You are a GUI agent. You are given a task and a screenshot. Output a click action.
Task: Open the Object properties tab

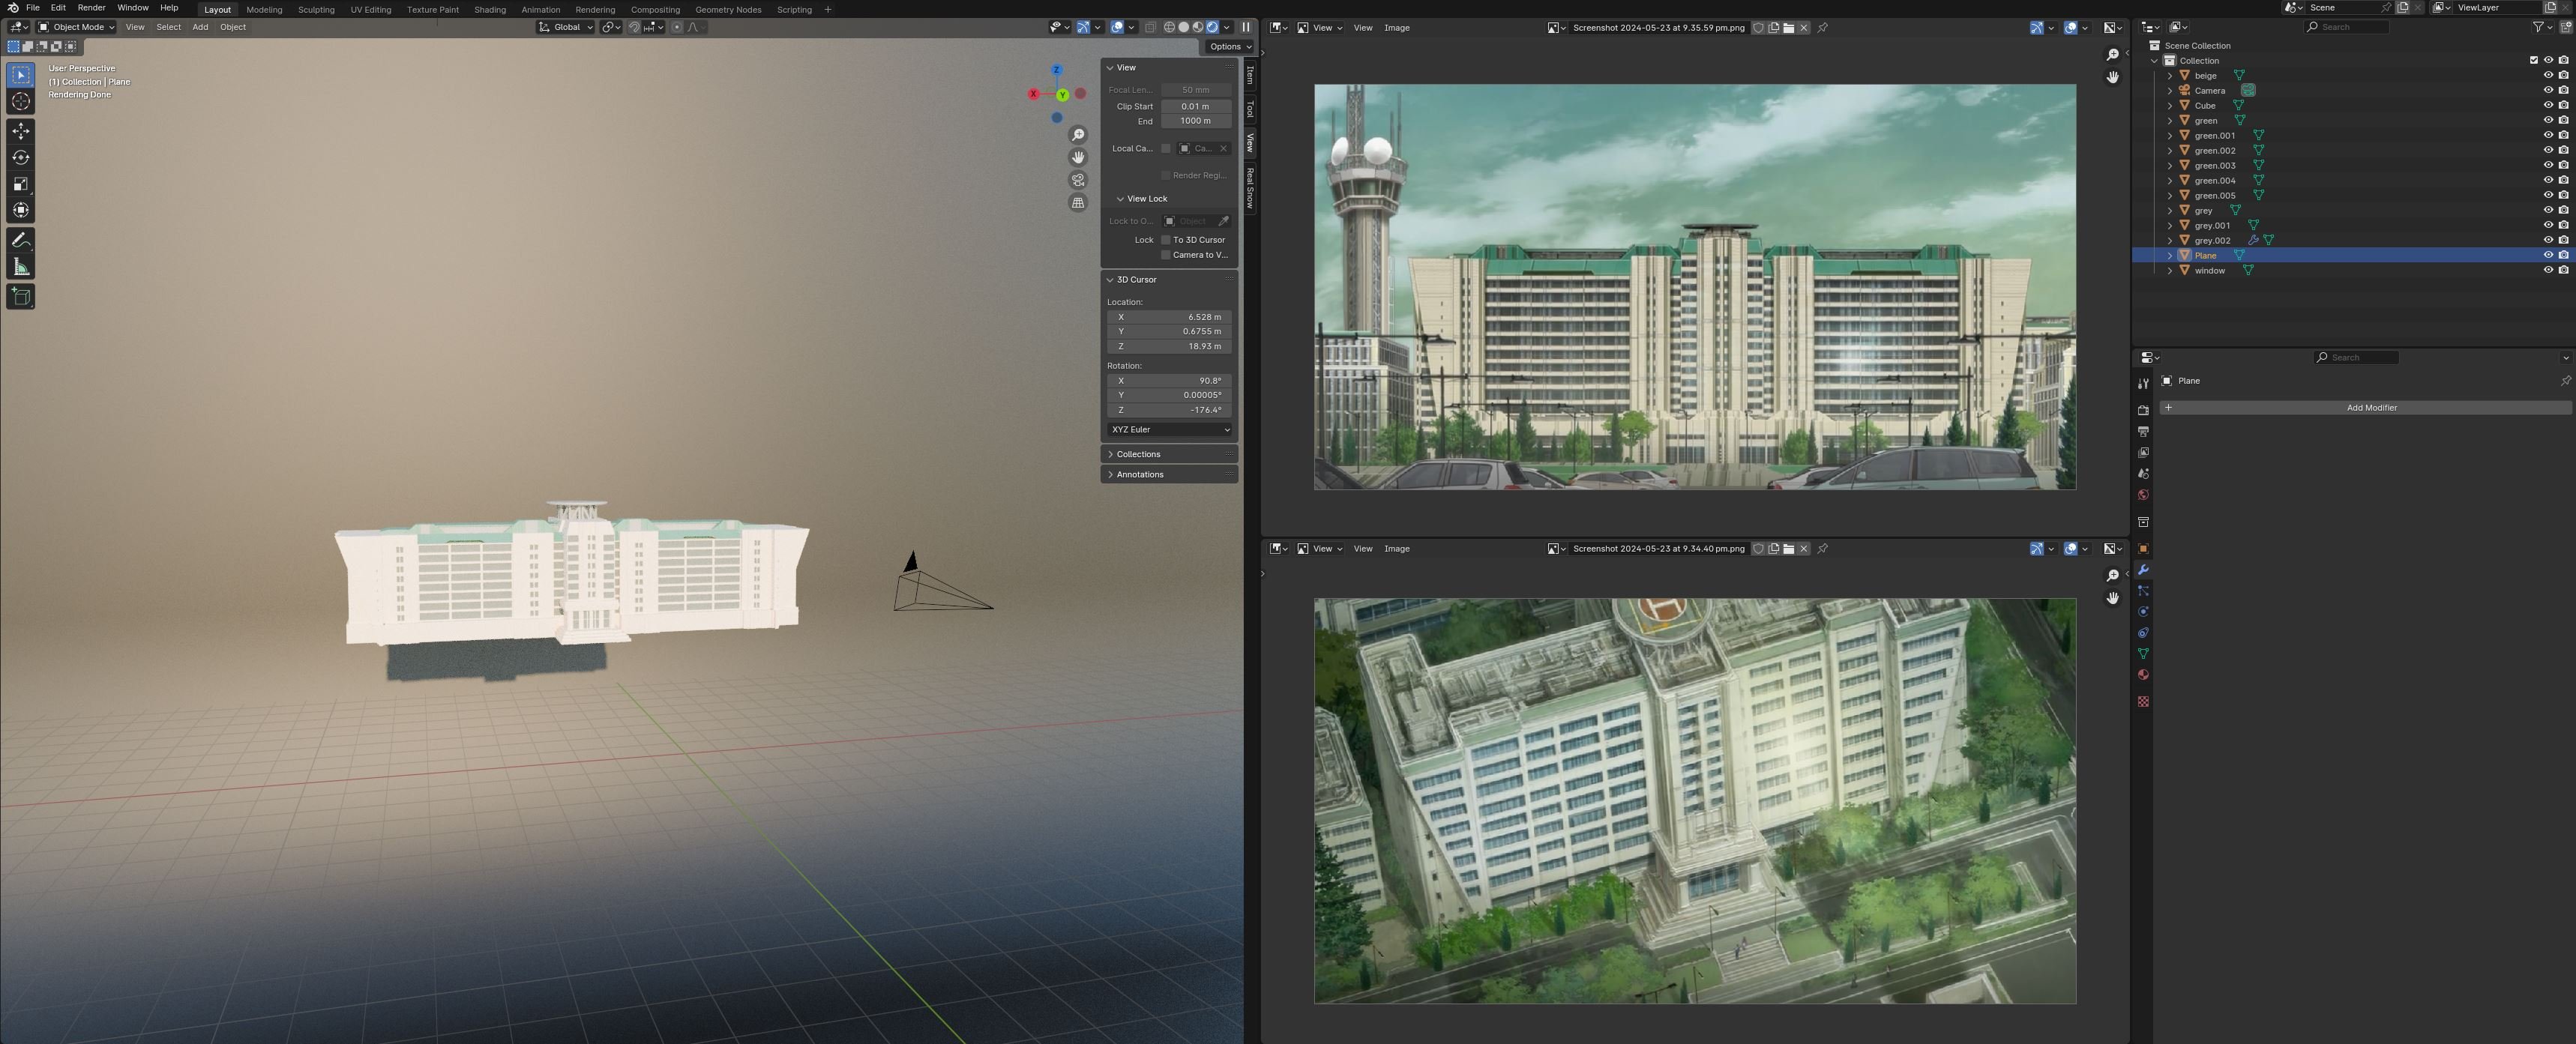(2143, 549)
